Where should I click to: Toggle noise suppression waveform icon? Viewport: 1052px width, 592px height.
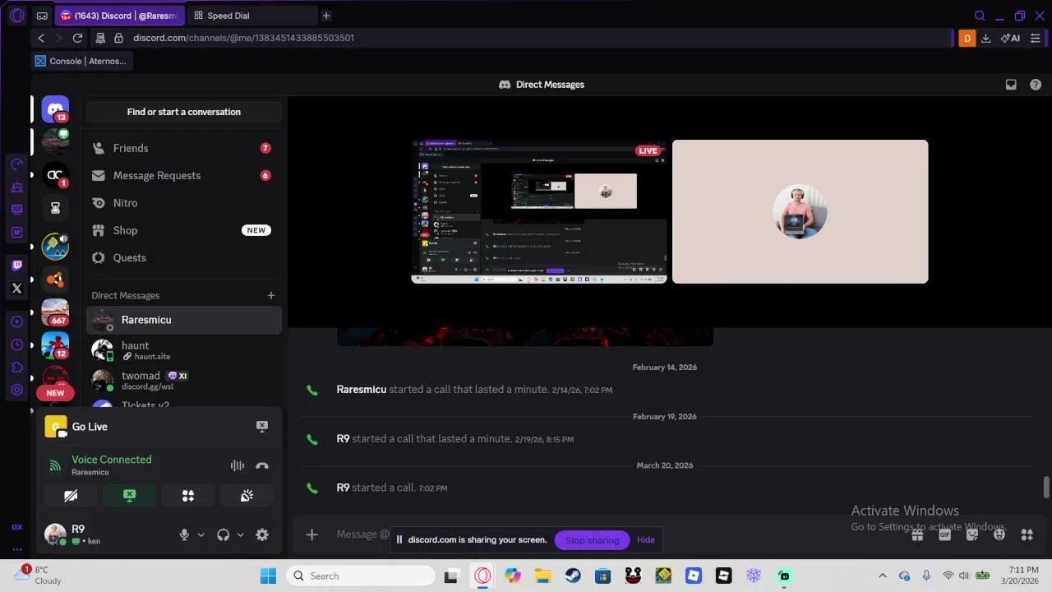tap(238, 466)
